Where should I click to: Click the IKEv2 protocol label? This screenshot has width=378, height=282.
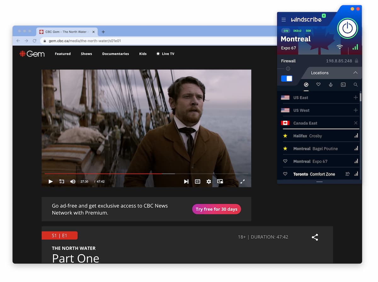297,31
